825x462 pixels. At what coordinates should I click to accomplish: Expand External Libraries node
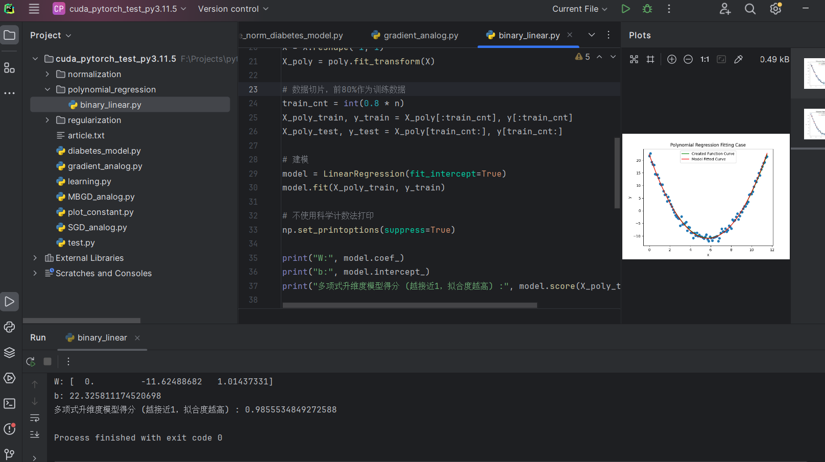coord(35,258)
